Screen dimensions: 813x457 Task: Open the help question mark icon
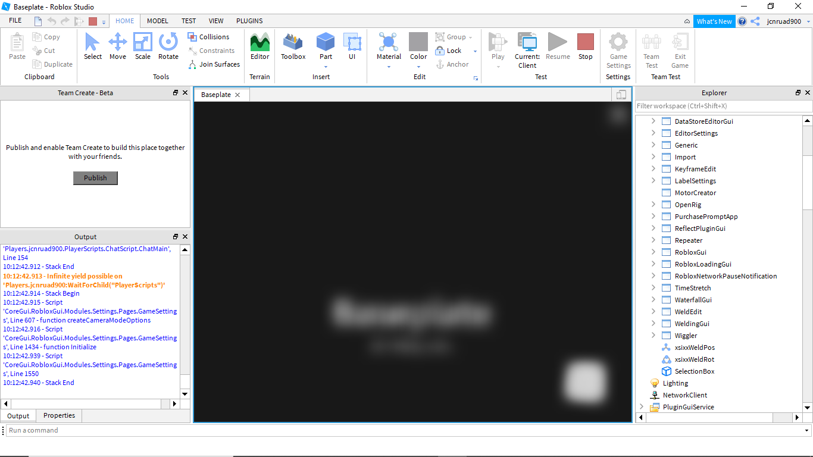742,21
